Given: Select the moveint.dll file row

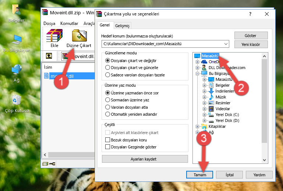Looking at the screenshot, I should coord(69,76).
